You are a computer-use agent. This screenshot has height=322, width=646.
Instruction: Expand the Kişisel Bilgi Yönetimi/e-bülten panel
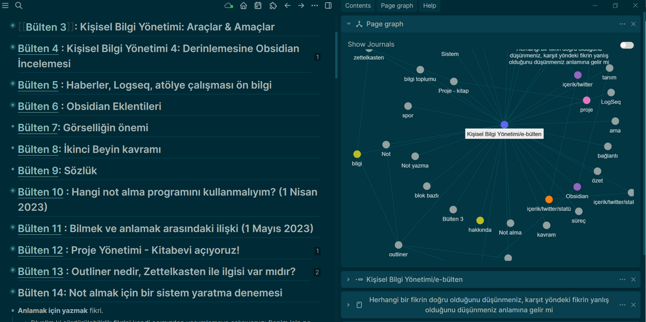(x=348, y=280)
